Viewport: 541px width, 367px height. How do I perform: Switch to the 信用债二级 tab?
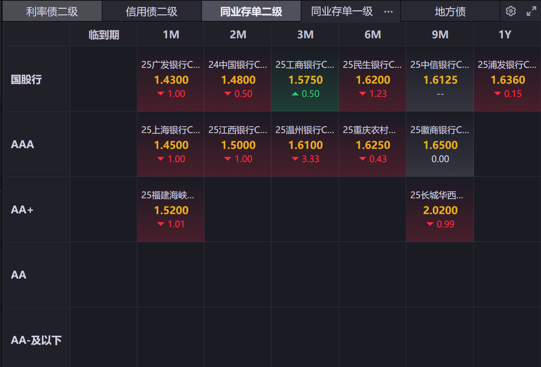coord(151,11)
